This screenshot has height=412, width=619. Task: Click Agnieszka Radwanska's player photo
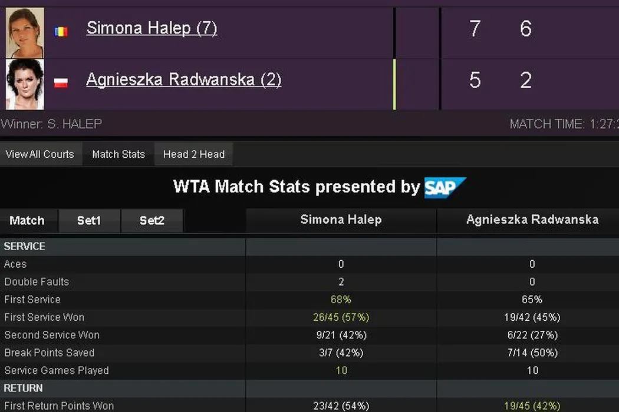coord(25,84)
